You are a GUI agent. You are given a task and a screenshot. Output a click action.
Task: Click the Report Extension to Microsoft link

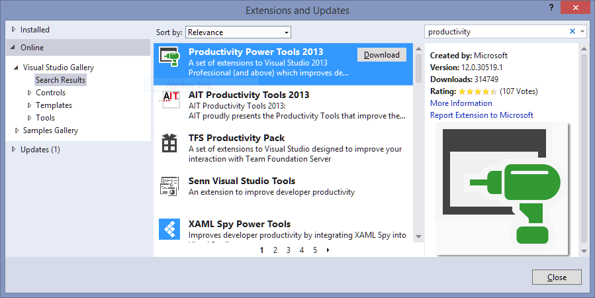481,115
